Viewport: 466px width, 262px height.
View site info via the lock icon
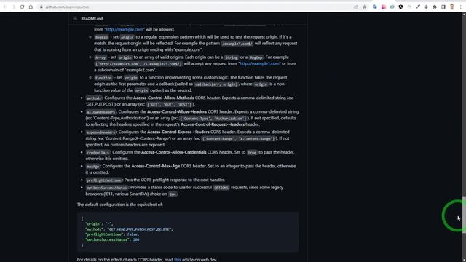[x=42, y=7]
